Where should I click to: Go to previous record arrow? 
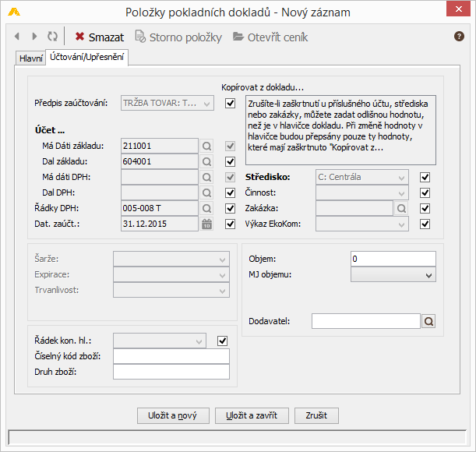(x=17, y=37)
